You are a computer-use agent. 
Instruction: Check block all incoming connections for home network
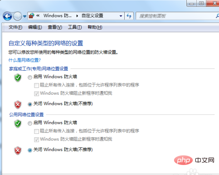[x=36, y=85]
